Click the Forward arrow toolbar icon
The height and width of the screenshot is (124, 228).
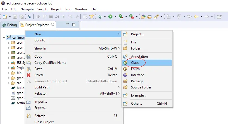click(207, 17)
